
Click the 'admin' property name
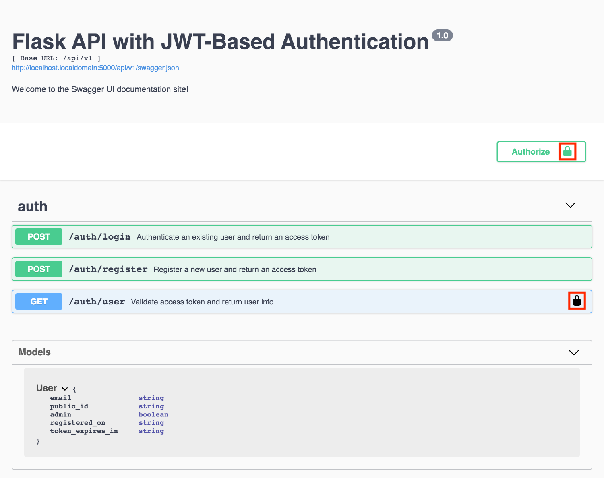tap(60, 414)
